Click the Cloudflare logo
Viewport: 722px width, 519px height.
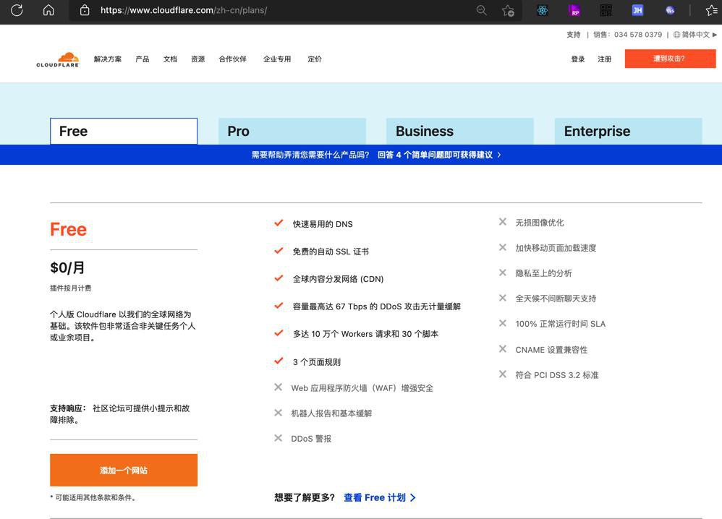coord(58,59)
